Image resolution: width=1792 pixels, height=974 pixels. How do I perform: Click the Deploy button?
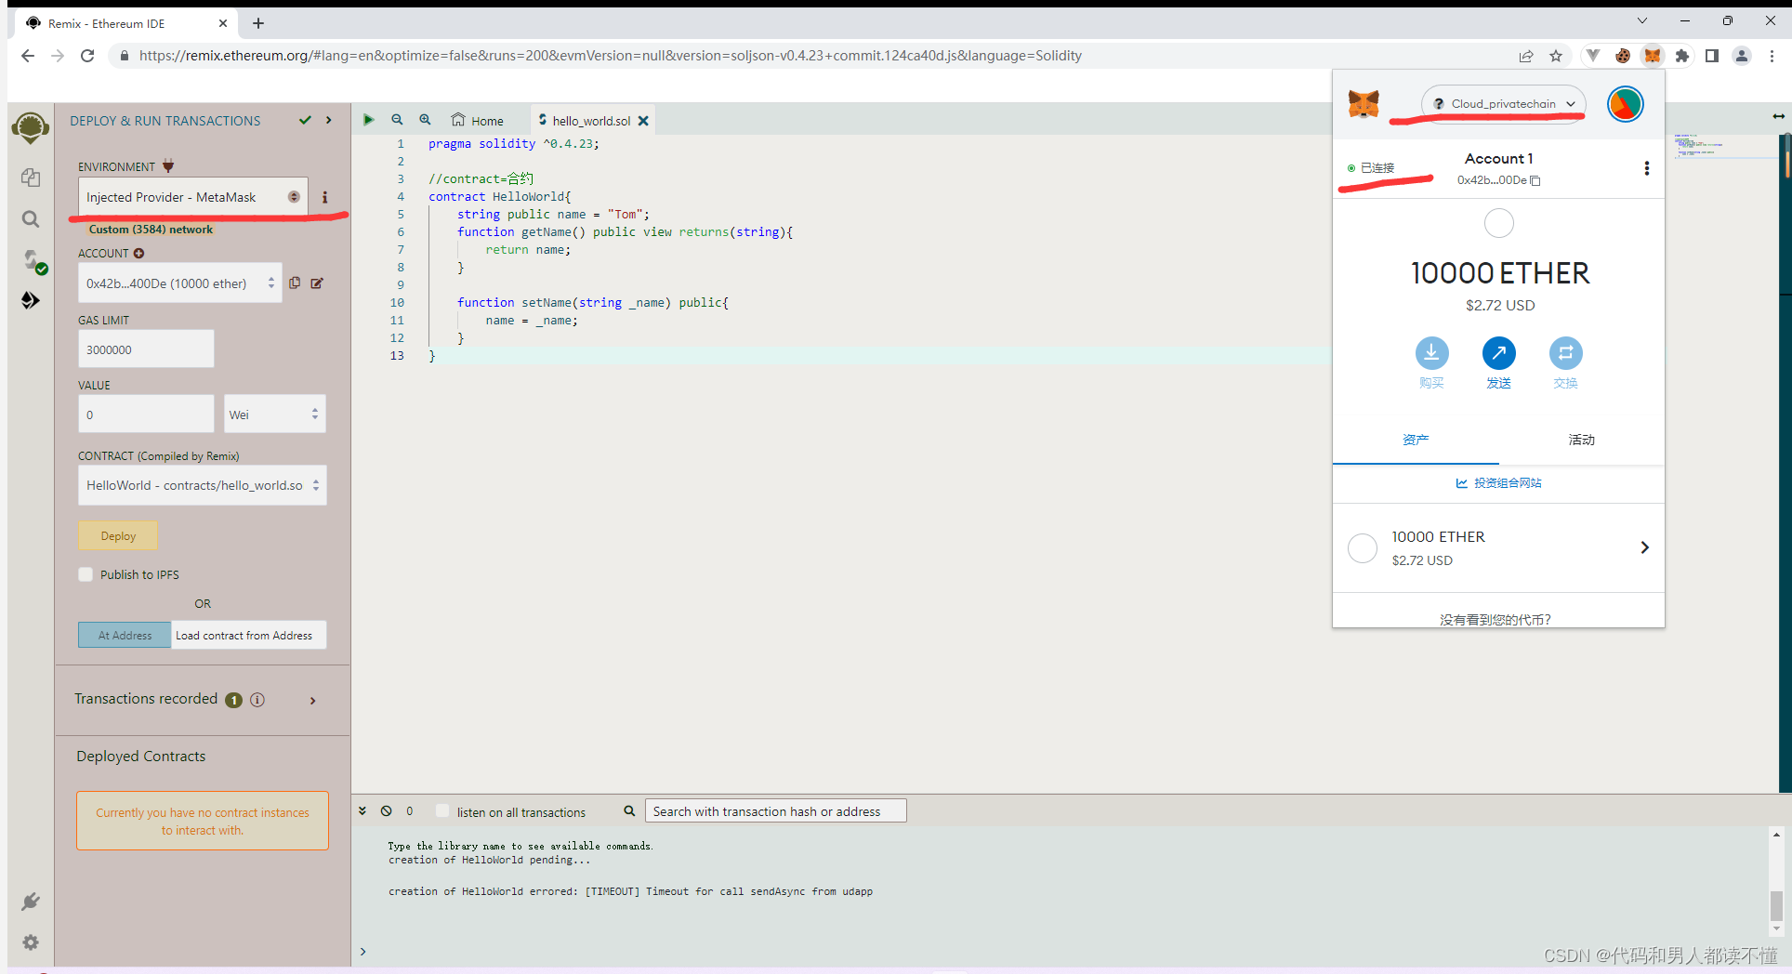click(117, 534)
